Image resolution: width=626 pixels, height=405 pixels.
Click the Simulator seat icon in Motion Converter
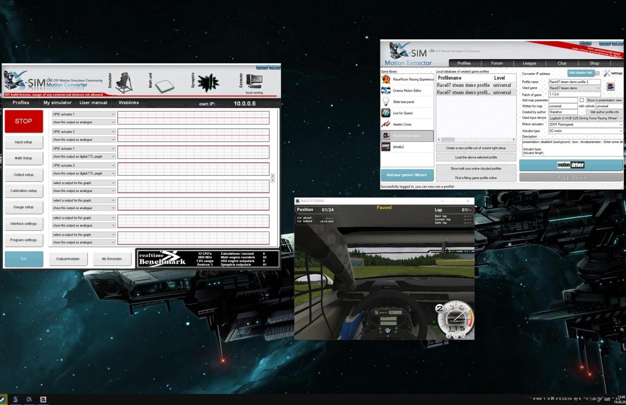click(x=124, y=83)
